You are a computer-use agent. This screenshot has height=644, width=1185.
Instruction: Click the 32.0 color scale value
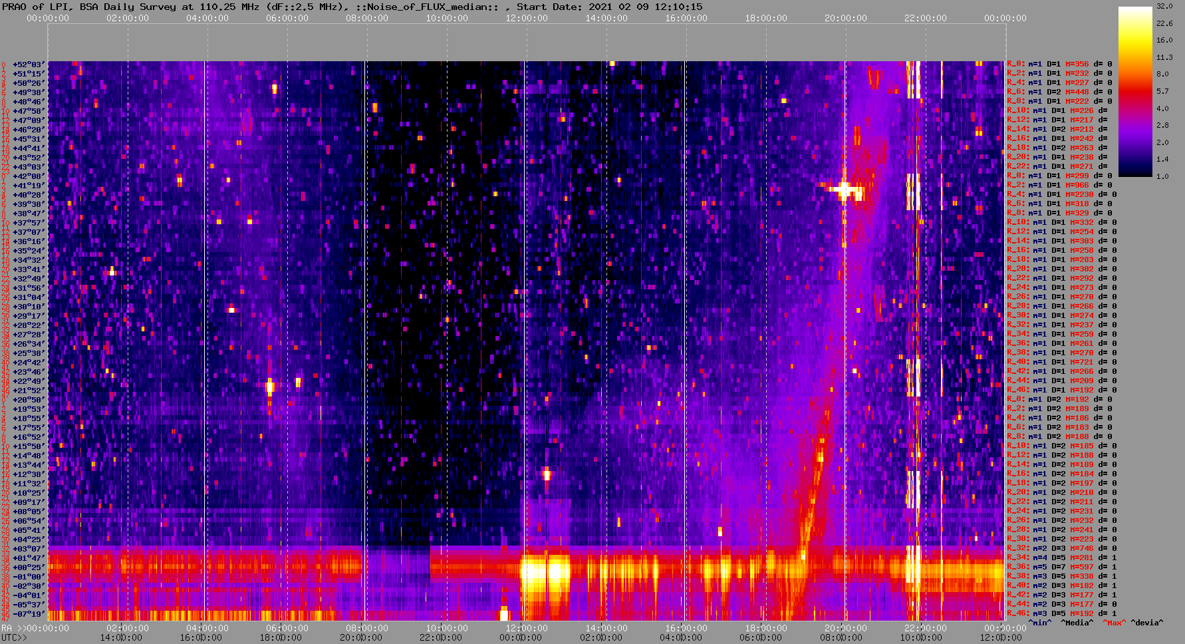click(1164, 6)
